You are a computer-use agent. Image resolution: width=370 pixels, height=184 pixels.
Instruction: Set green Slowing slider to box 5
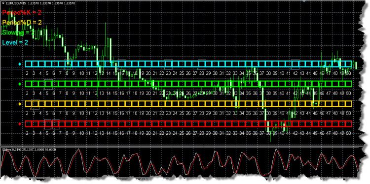pyautogui.click(x=48, y=84)
